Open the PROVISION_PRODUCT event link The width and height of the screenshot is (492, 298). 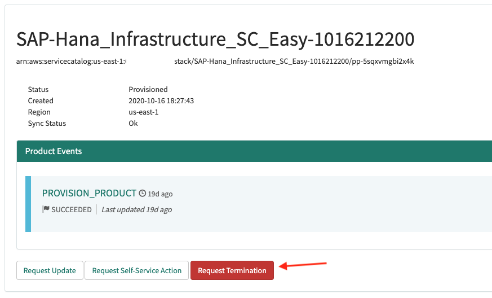[x=89, y=193]
